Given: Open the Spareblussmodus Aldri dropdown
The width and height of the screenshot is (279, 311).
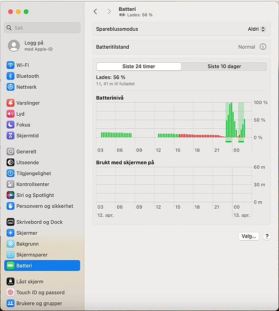Looking at the screenshot, I should pos(256,29).
